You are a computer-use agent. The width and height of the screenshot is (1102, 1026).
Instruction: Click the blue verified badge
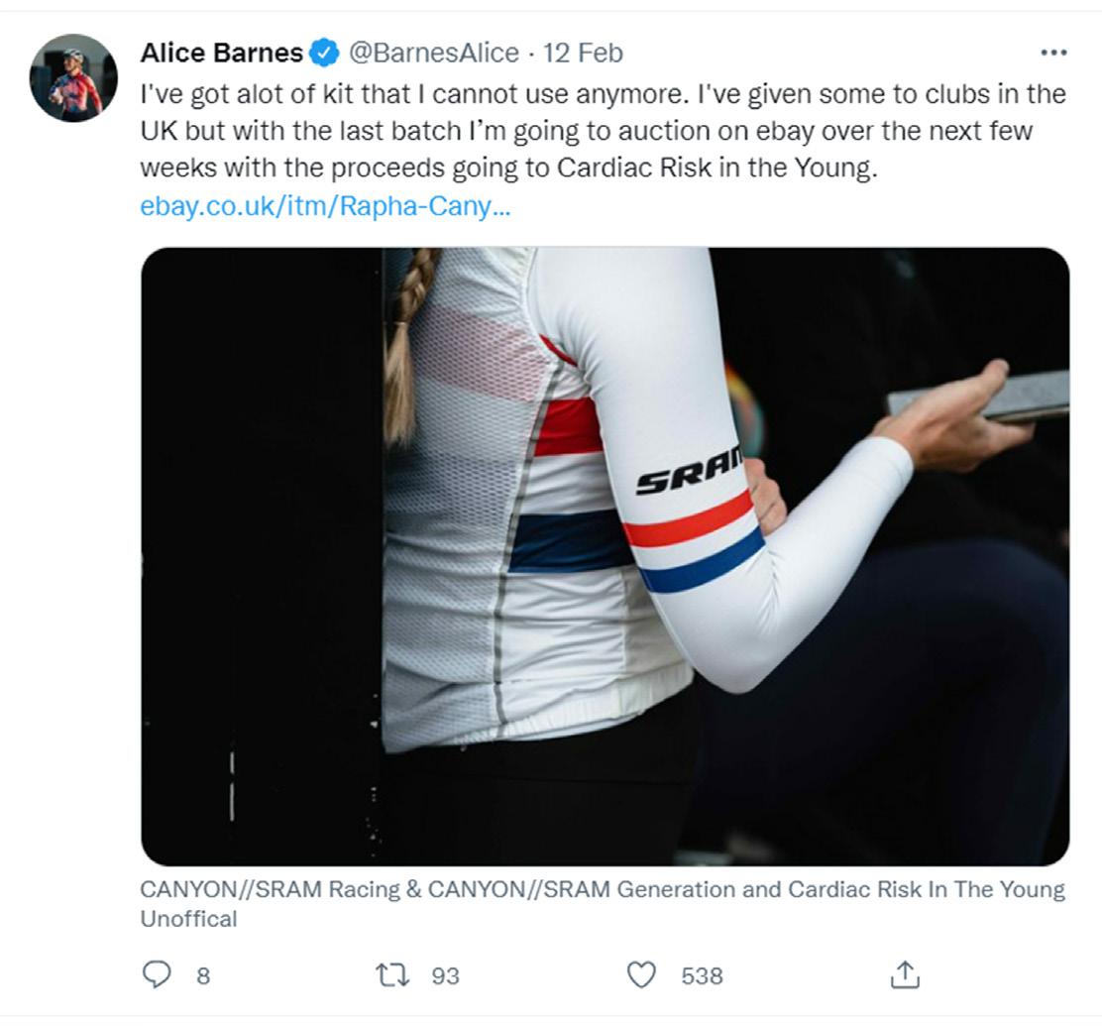click(x=324, y=53)
